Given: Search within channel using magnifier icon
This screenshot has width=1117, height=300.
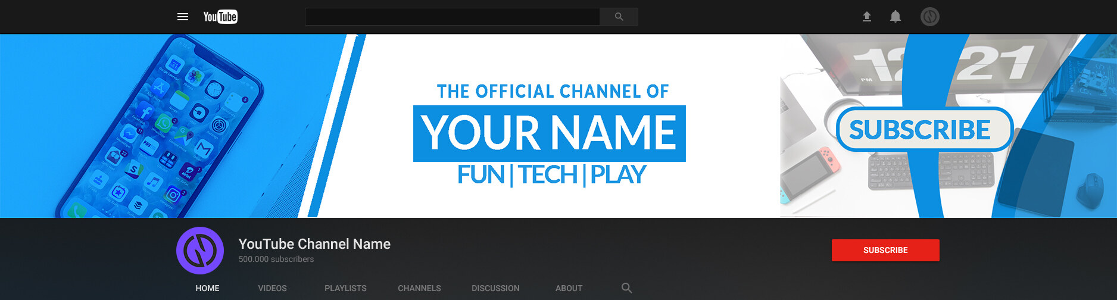Looking at the screenshot, I should (x=626, y=288).
